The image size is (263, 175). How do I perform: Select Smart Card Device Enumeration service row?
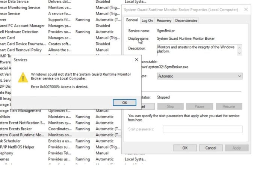(x=60, y=44)
